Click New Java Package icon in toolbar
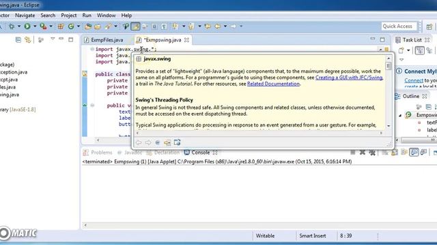Screen dimensions: 437x245 (61, 27)
